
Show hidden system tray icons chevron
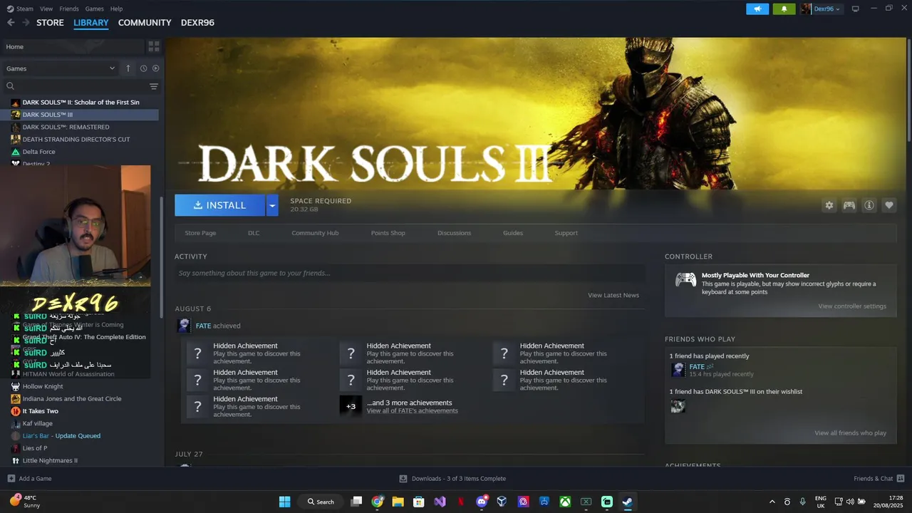pyautogui.click(x=772, y=502)
